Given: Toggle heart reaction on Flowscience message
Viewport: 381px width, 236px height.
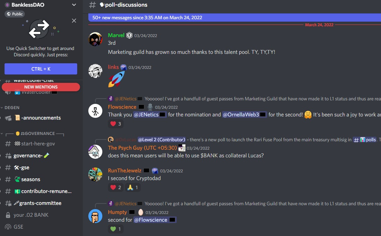Looking at the screenshot, I should [116, 124].
